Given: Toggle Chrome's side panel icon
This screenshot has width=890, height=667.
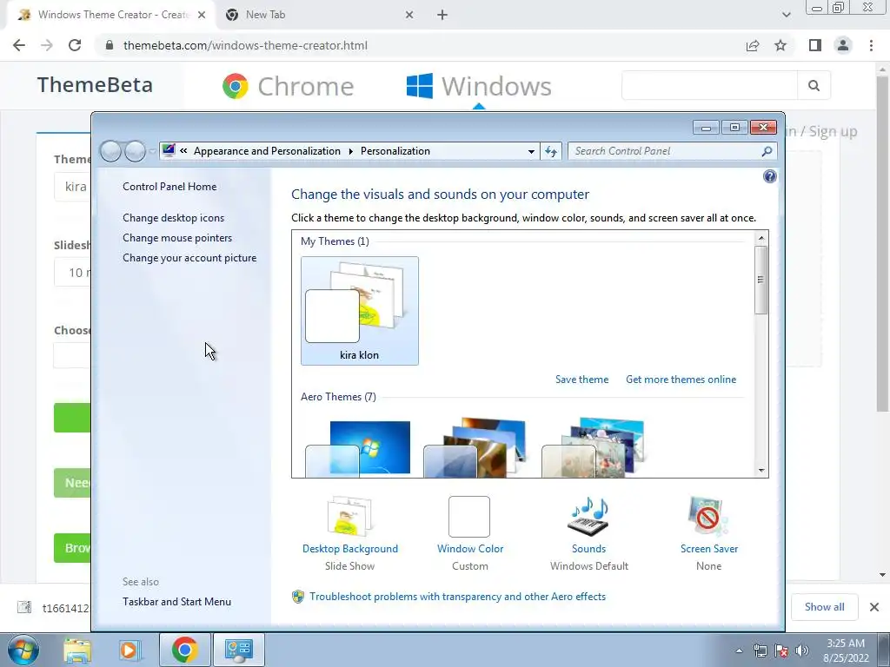Looking at the screenshot, I should (x=815, y=45).
